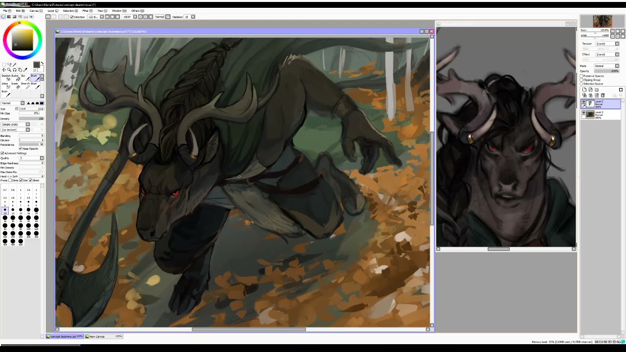Choose the Deselect tool
The image size is (626, 352).
click(x=6, y=78)
